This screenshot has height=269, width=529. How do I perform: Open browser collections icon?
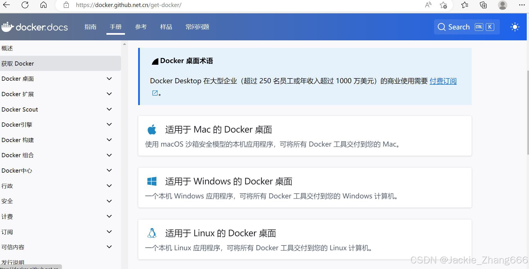pos(483,5)
